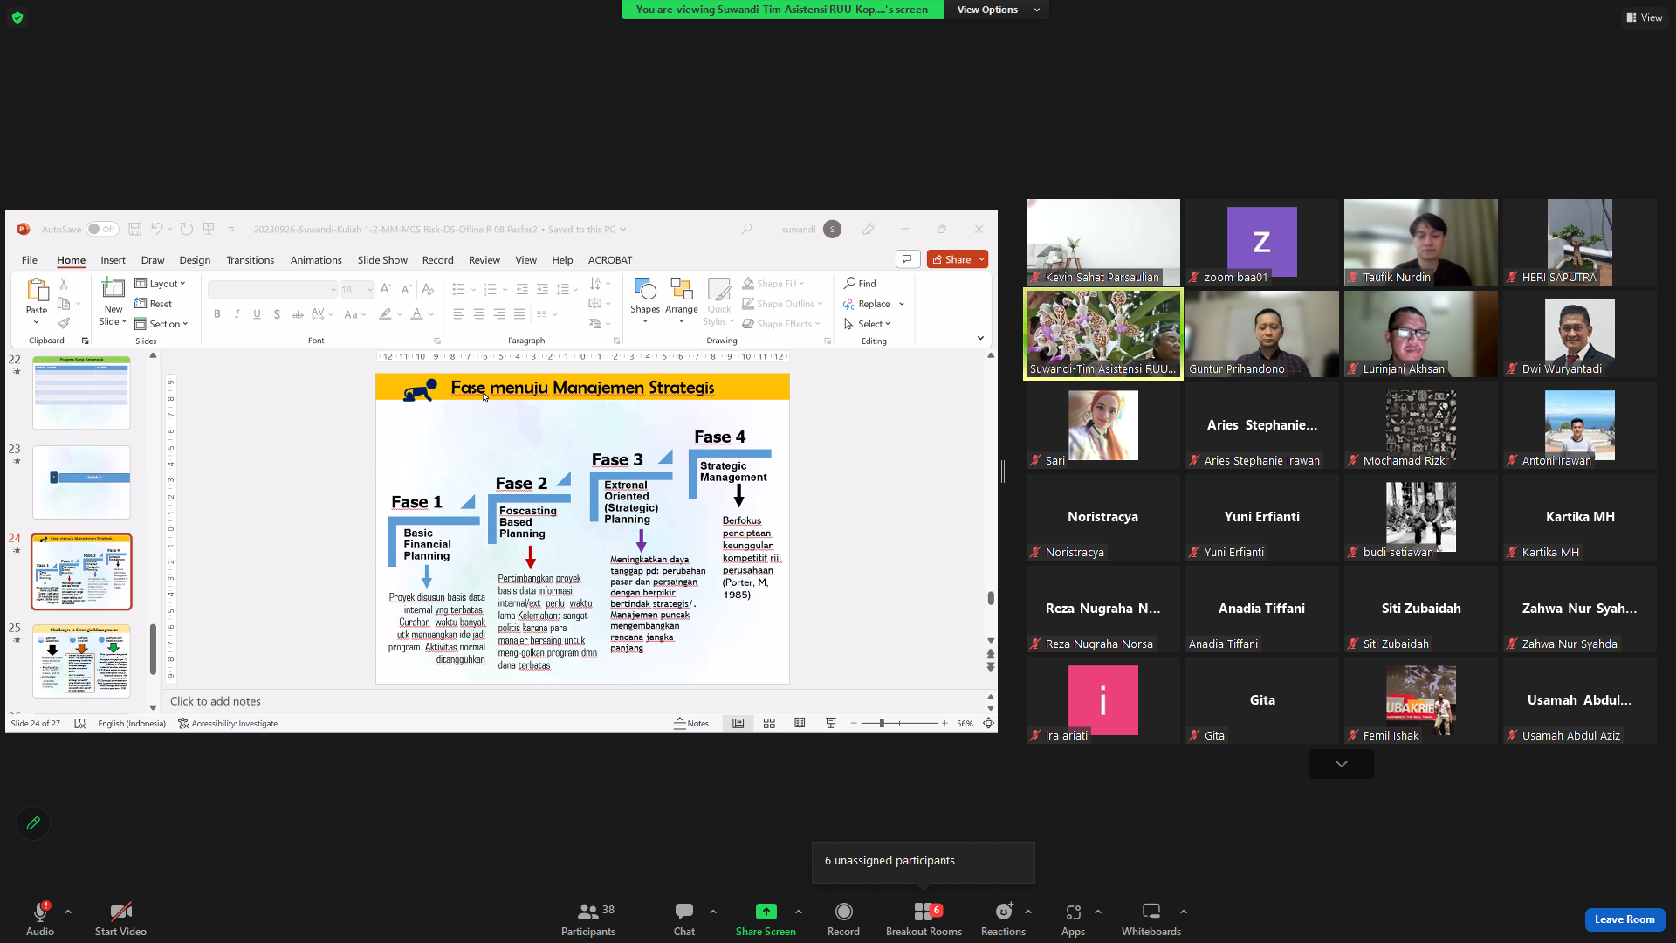The image size is (1676, 943).
Task: Open Zoom Share Screen
Action: (766, 919)
